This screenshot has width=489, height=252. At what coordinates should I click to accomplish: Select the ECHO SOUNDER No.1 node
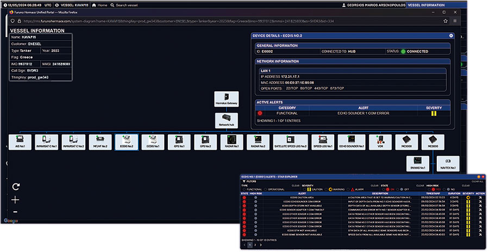[x=352, y=142]
